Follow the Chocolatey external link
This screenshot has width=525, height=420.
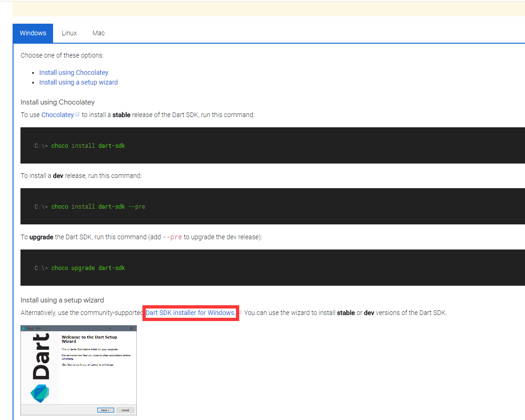tap(58, 115)
